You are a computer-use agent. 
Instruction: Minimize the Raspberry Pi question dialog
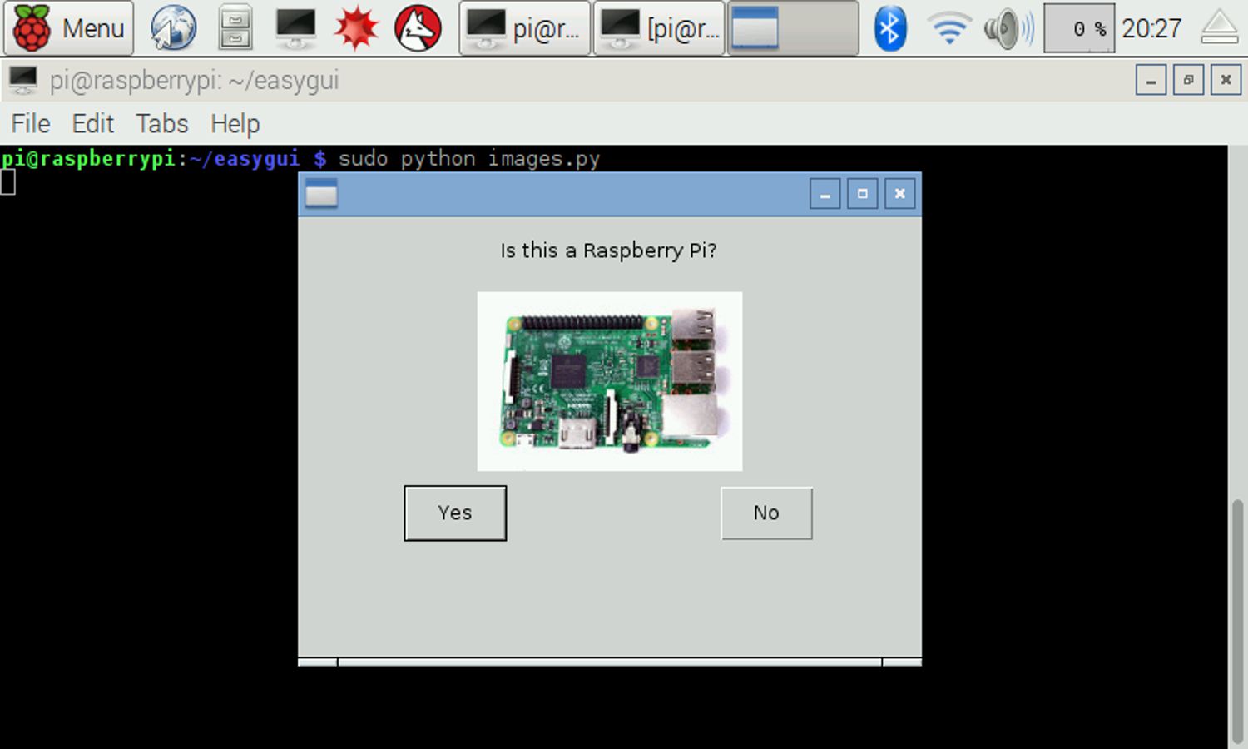pyautogui.click(x=825, y=194)
